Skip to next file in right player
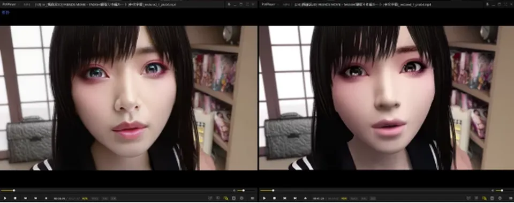 coord(294,198)
